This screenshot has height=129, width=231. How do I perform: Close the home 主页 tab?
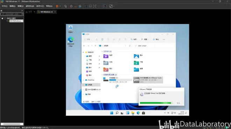coord(34,12)
